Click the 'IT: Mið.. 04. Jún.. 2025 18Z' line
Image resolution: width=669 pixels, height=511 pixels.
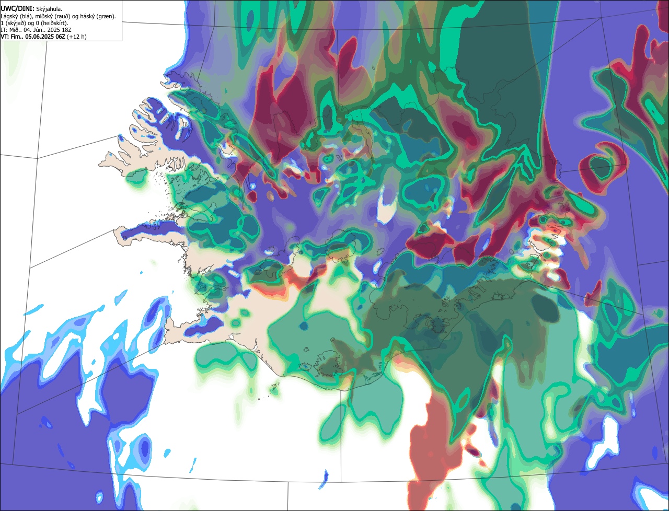coord(36,30)
